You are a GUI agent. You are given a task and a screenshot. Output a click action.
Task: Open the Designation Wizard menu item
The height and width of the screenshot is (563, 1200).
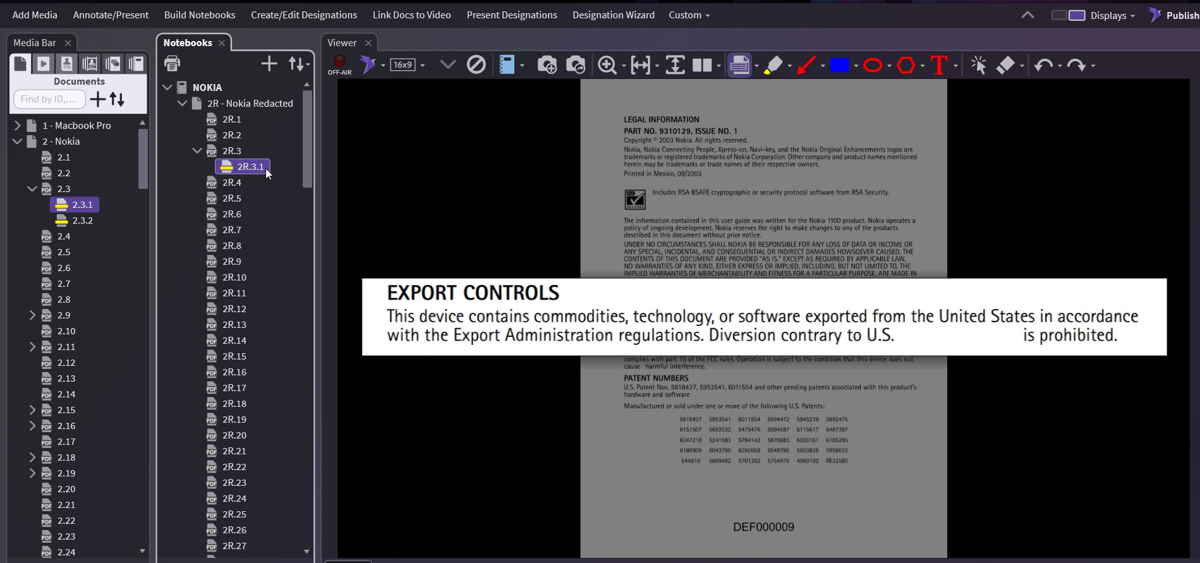pyautogui.click(x=613, y=15)
